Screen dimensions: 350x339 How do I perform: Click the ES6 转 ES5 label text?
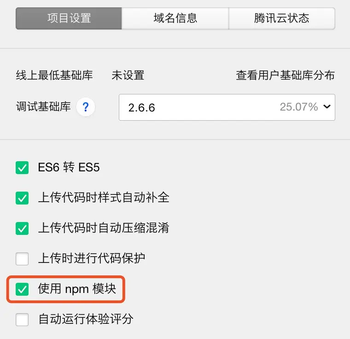[69, 167]
